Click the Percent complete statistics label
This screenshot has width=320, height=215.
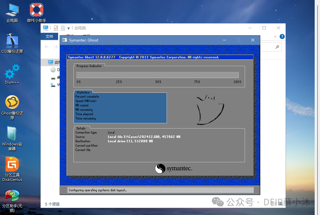click(x=87, y=97)
